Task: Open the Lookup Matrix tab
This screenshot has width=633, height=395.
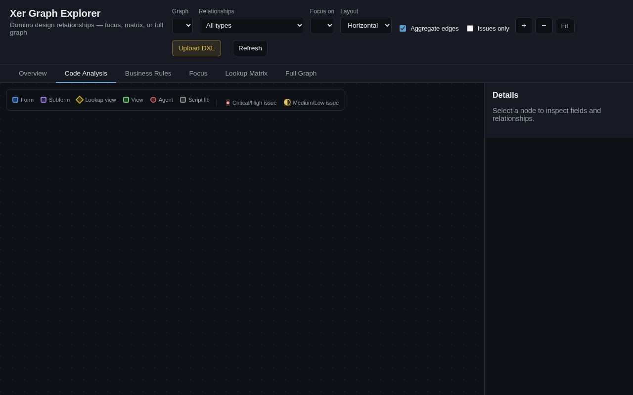Action: (246, 74)
